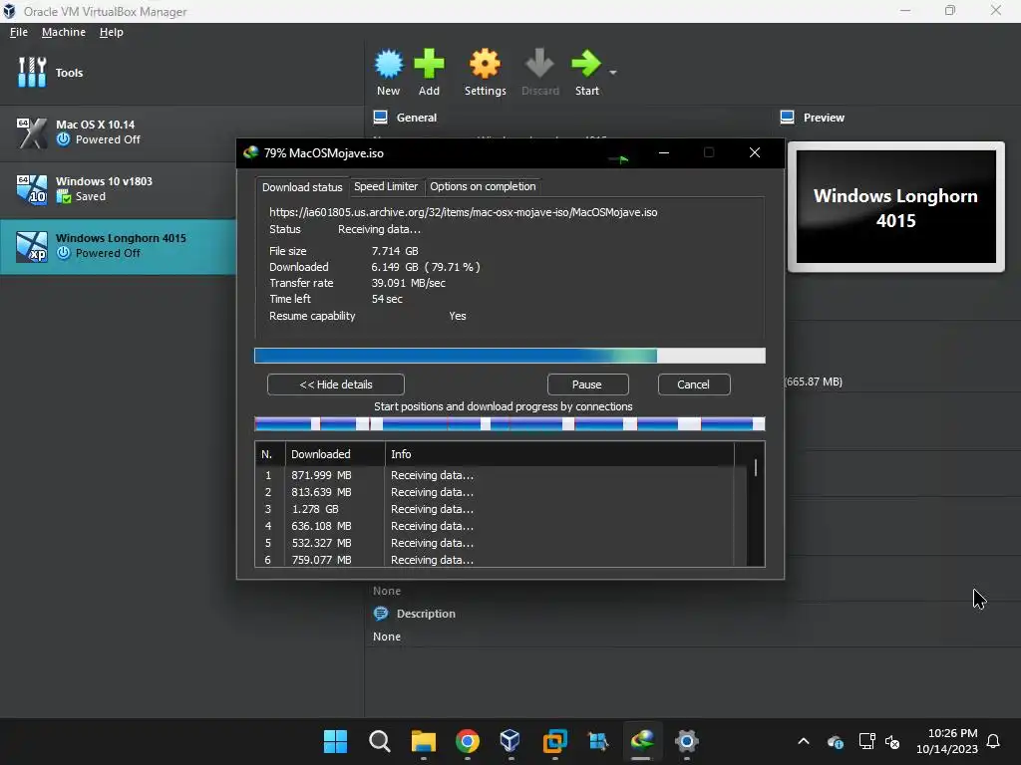Expand the Start button dropdown arrow
This screenshot has height=765, width=1021.
(x=613, y=72)
